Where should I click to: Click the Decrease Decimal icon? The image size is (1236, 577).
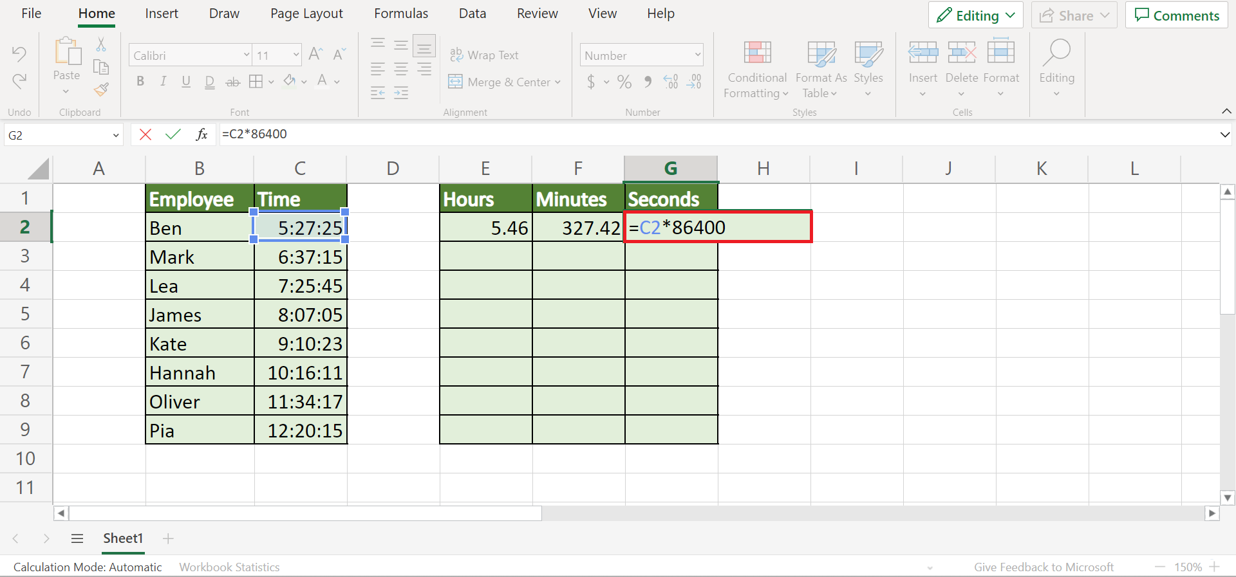694,82
